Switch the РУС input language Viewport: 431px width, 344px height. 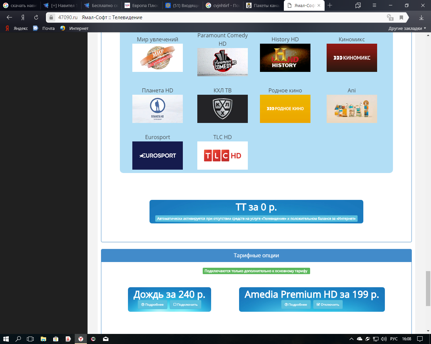(394, 339)
